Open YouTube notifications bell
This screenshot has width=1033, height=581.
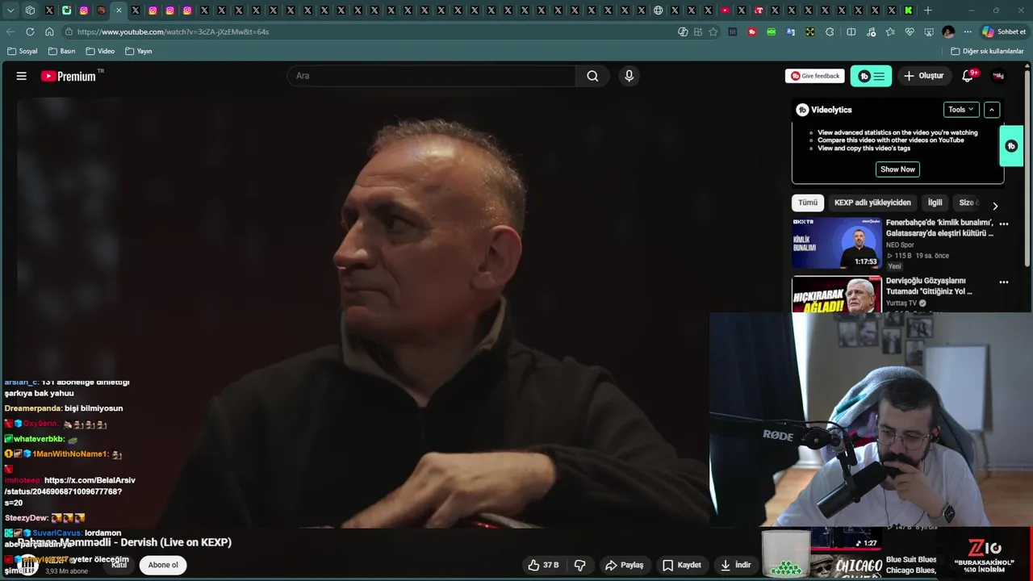[968, 76]
